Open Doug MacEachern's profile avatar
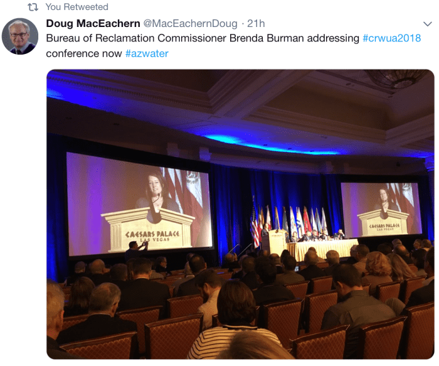This screenshot has width=439, height=366. pyautogui.click(x=20, y=36)
